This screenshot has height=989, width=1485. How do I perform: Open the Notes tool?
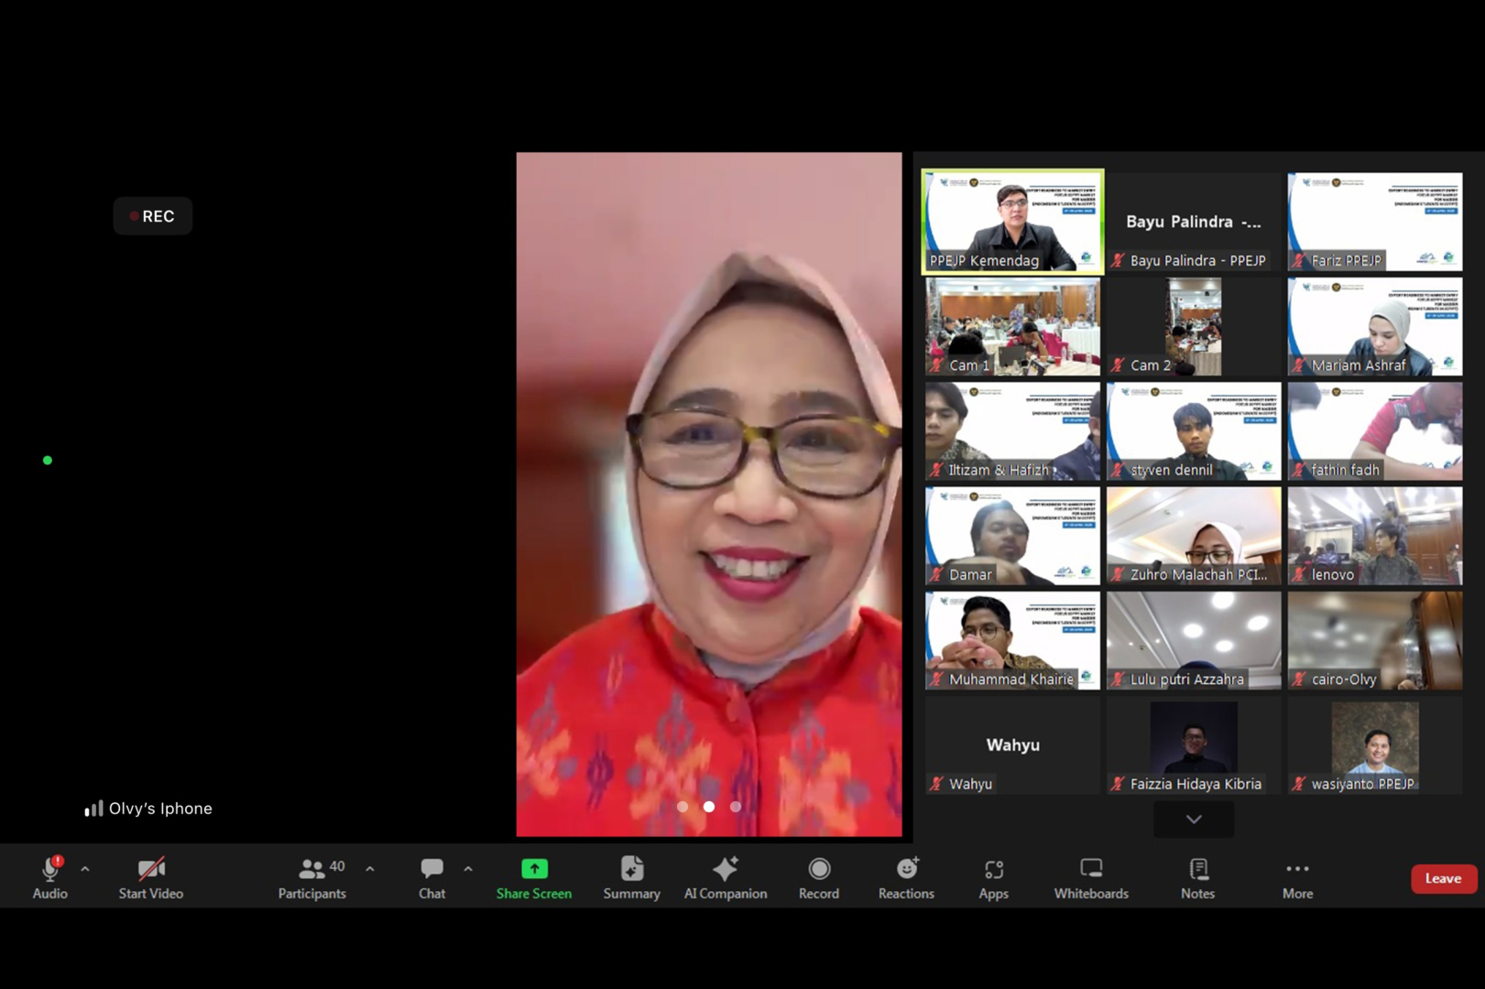(x=1197, y=877)
